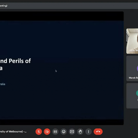
Task: Select Lukas's video tile
Action: [x=132, y=41]
